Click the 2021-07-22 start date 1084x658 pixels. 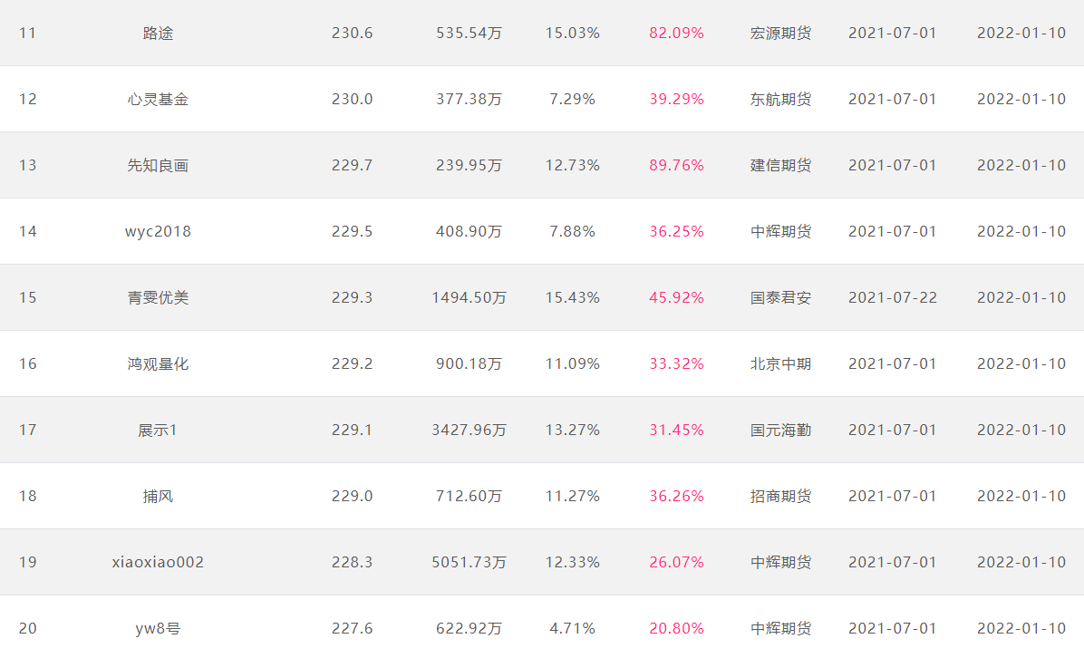click(892, 298)
